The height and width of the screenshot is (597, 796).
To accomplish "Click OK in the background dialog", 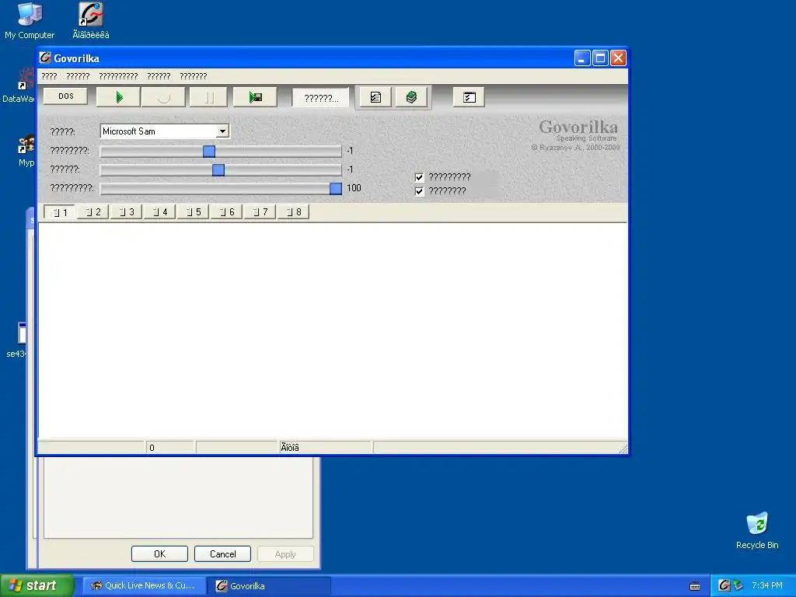I will (x=159, y=553).
